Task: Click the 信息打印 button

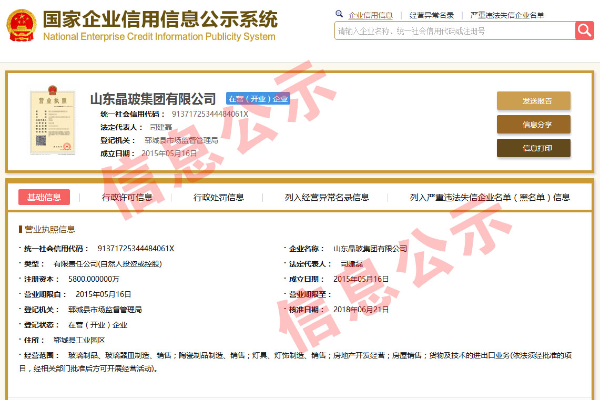Action: click(533, 148)
